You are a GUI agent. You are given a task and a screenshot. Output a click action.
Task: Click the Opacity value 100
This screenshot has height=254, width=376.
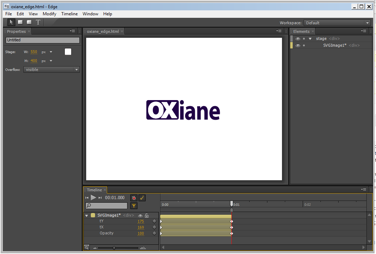coord(141,233)
